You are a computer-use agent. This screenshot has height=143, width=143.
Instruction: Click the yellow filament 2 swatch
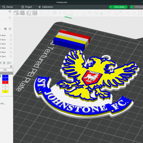pos(5,92)
